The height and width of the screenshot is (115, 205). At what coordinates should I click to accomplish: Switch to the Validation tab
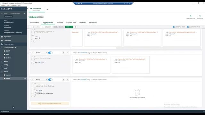(93, 23)
